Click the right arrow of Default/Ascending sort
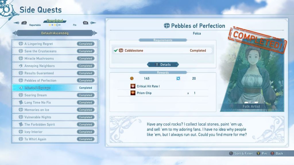This screenshot has height=165, width=294. click(x=95, y=33)
